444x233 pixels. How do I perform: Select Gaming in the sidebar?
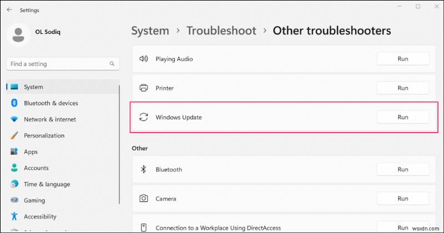[63, 200]
